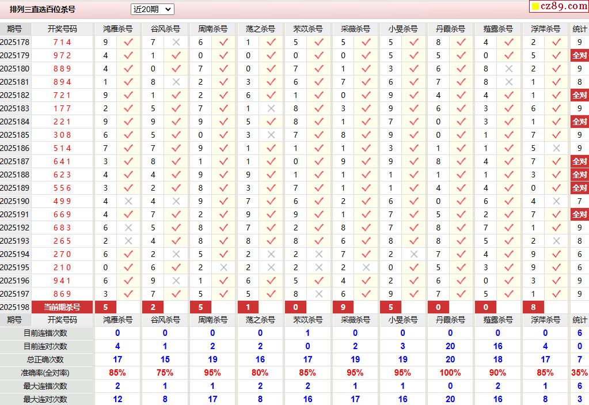Click the winning number 889
The width and height of the screenshot is (589, 405).
(62, 69)
